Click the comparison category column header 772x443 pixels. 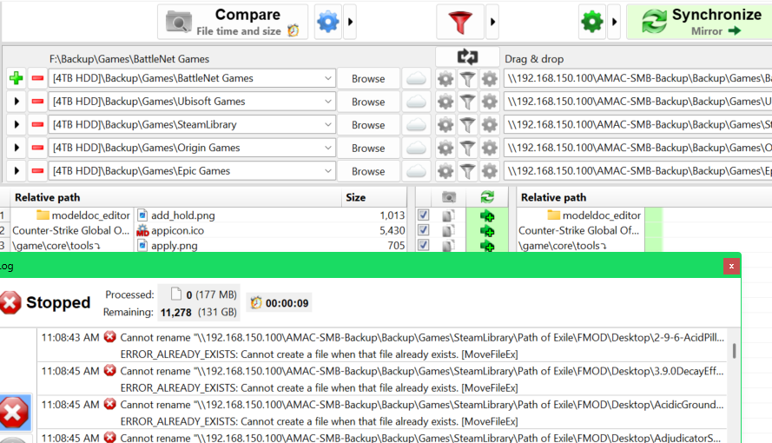[449, 197]
